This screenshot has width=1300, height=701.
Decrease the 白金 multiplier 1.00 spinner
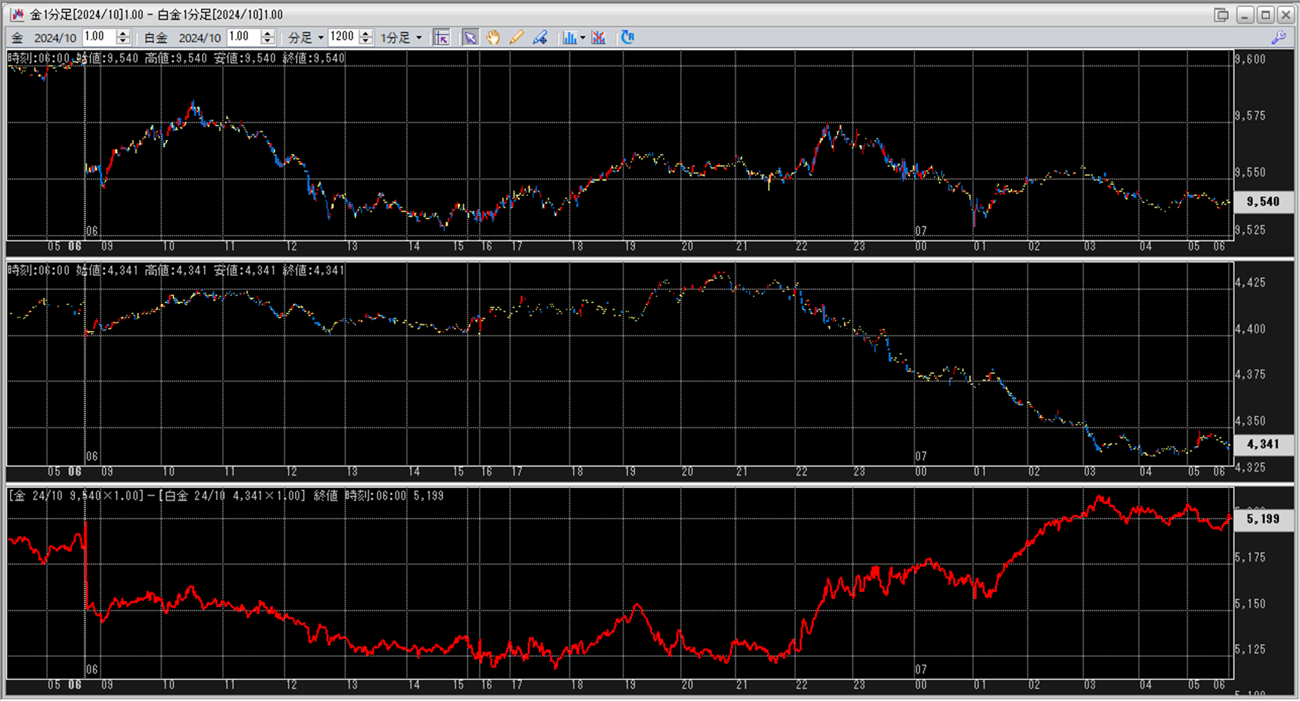click(268, 41)
